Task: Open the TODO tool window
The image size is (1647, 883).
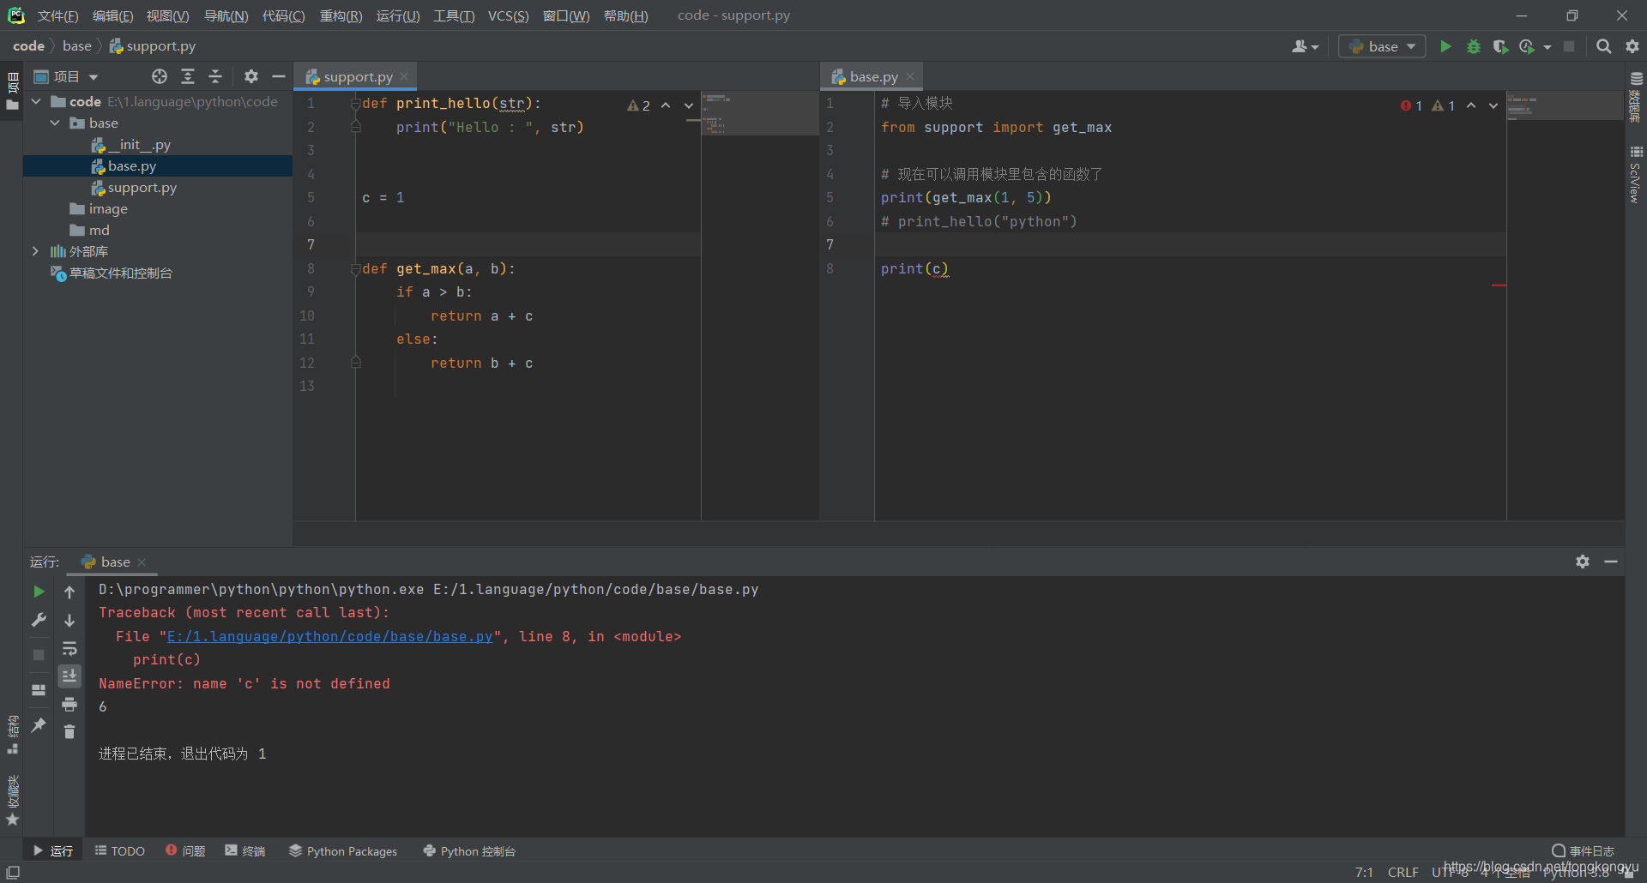Action: coord(120,851)
